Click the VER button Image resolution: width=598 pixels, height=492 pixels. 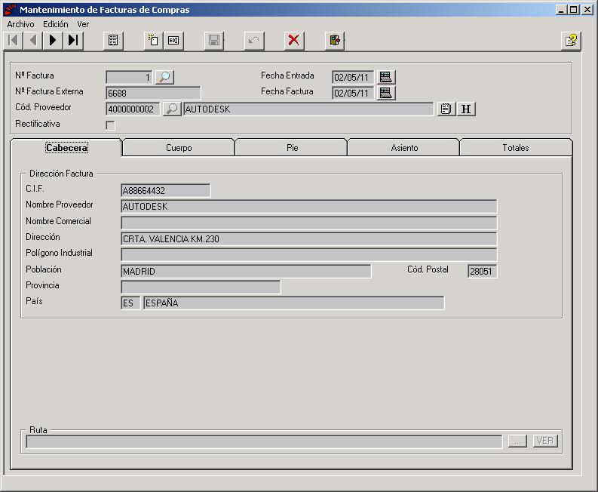click(x=545, y=441)
